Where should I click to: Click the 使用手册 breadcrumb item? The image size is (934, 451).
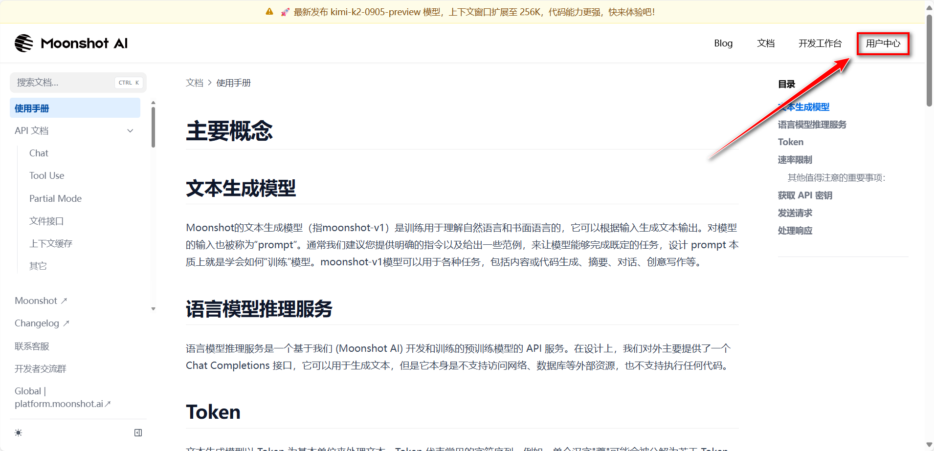click(233, 83)
